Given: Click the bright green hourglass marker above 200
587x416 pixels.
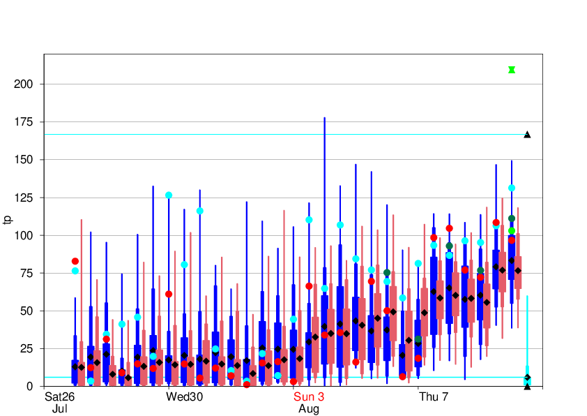Looking at the screenshot, I should pyautogui.click(x=512, y=70).
